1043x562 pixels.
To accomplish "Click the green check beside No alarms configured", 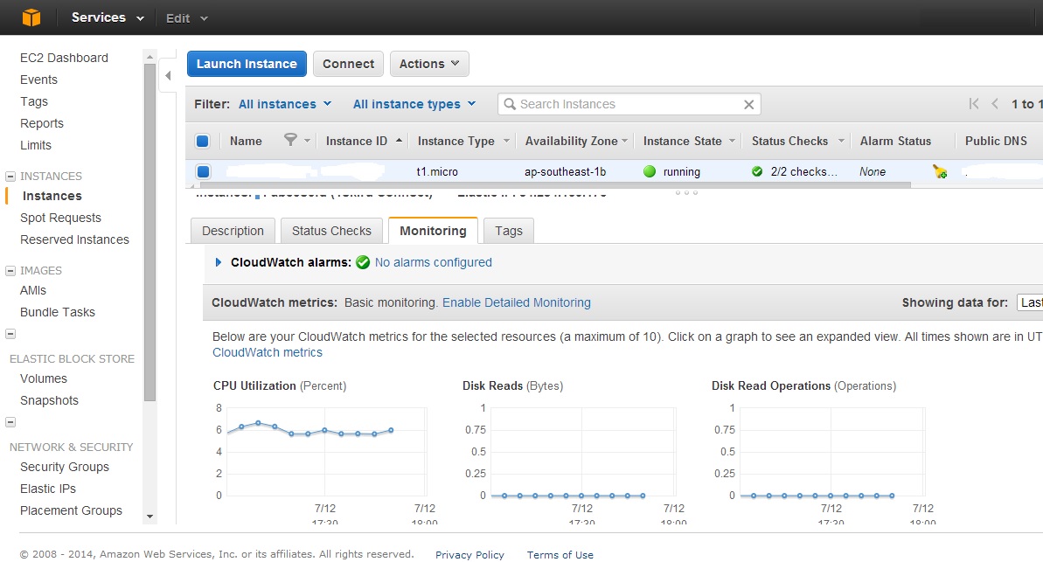I will click(x=363, y=262).
